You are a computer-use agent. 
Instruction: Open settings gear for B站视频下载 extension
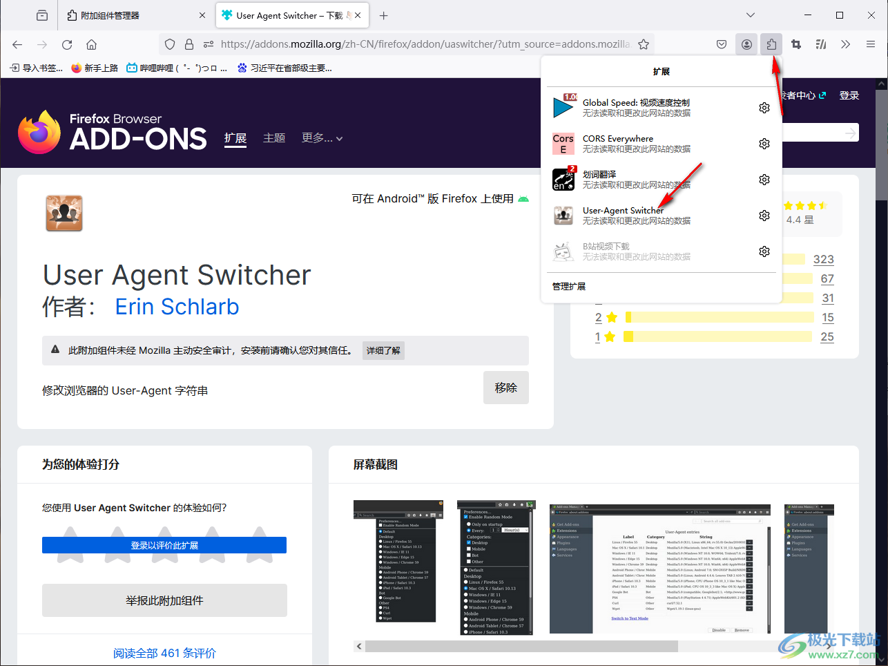[764, 251]
